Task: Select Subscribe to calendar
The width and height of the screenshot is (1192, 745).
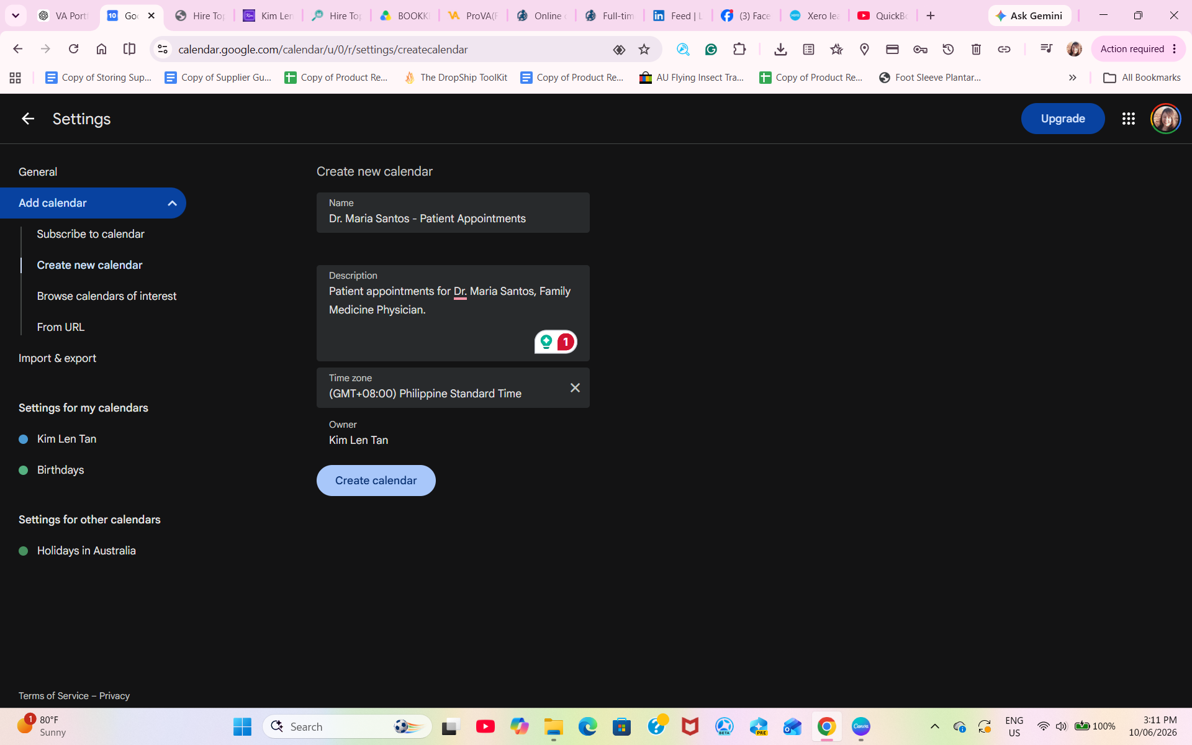Action: click(x=91, y=234)
